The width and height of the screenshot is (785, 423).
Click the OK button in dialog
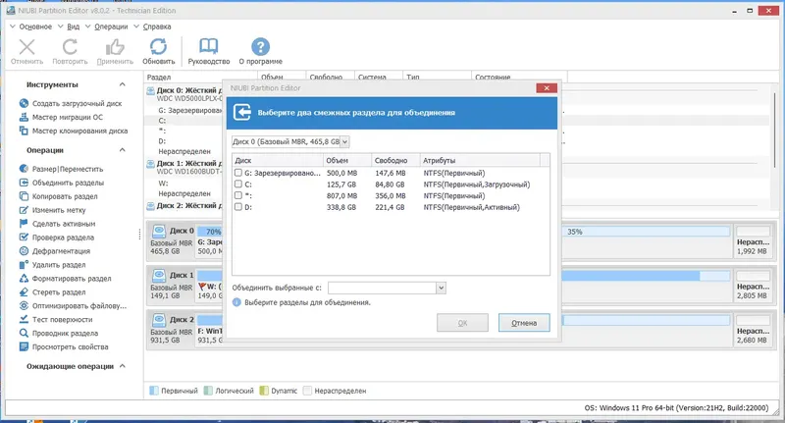click(x=462, y=323)
